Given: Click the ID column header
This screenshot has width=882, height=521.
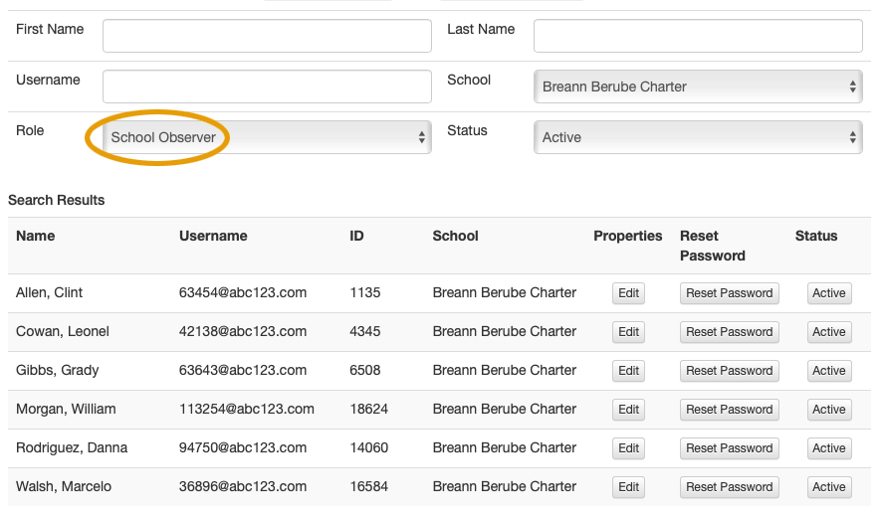Looking at the screenshot, I should [x=356, y=236].
